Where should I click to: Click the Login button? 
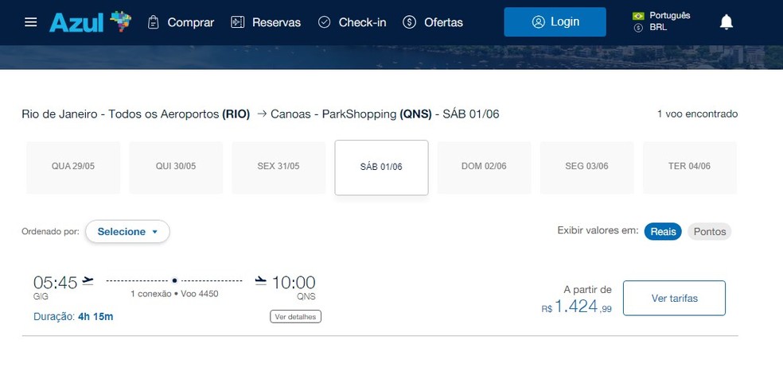[x=555, y=22]
